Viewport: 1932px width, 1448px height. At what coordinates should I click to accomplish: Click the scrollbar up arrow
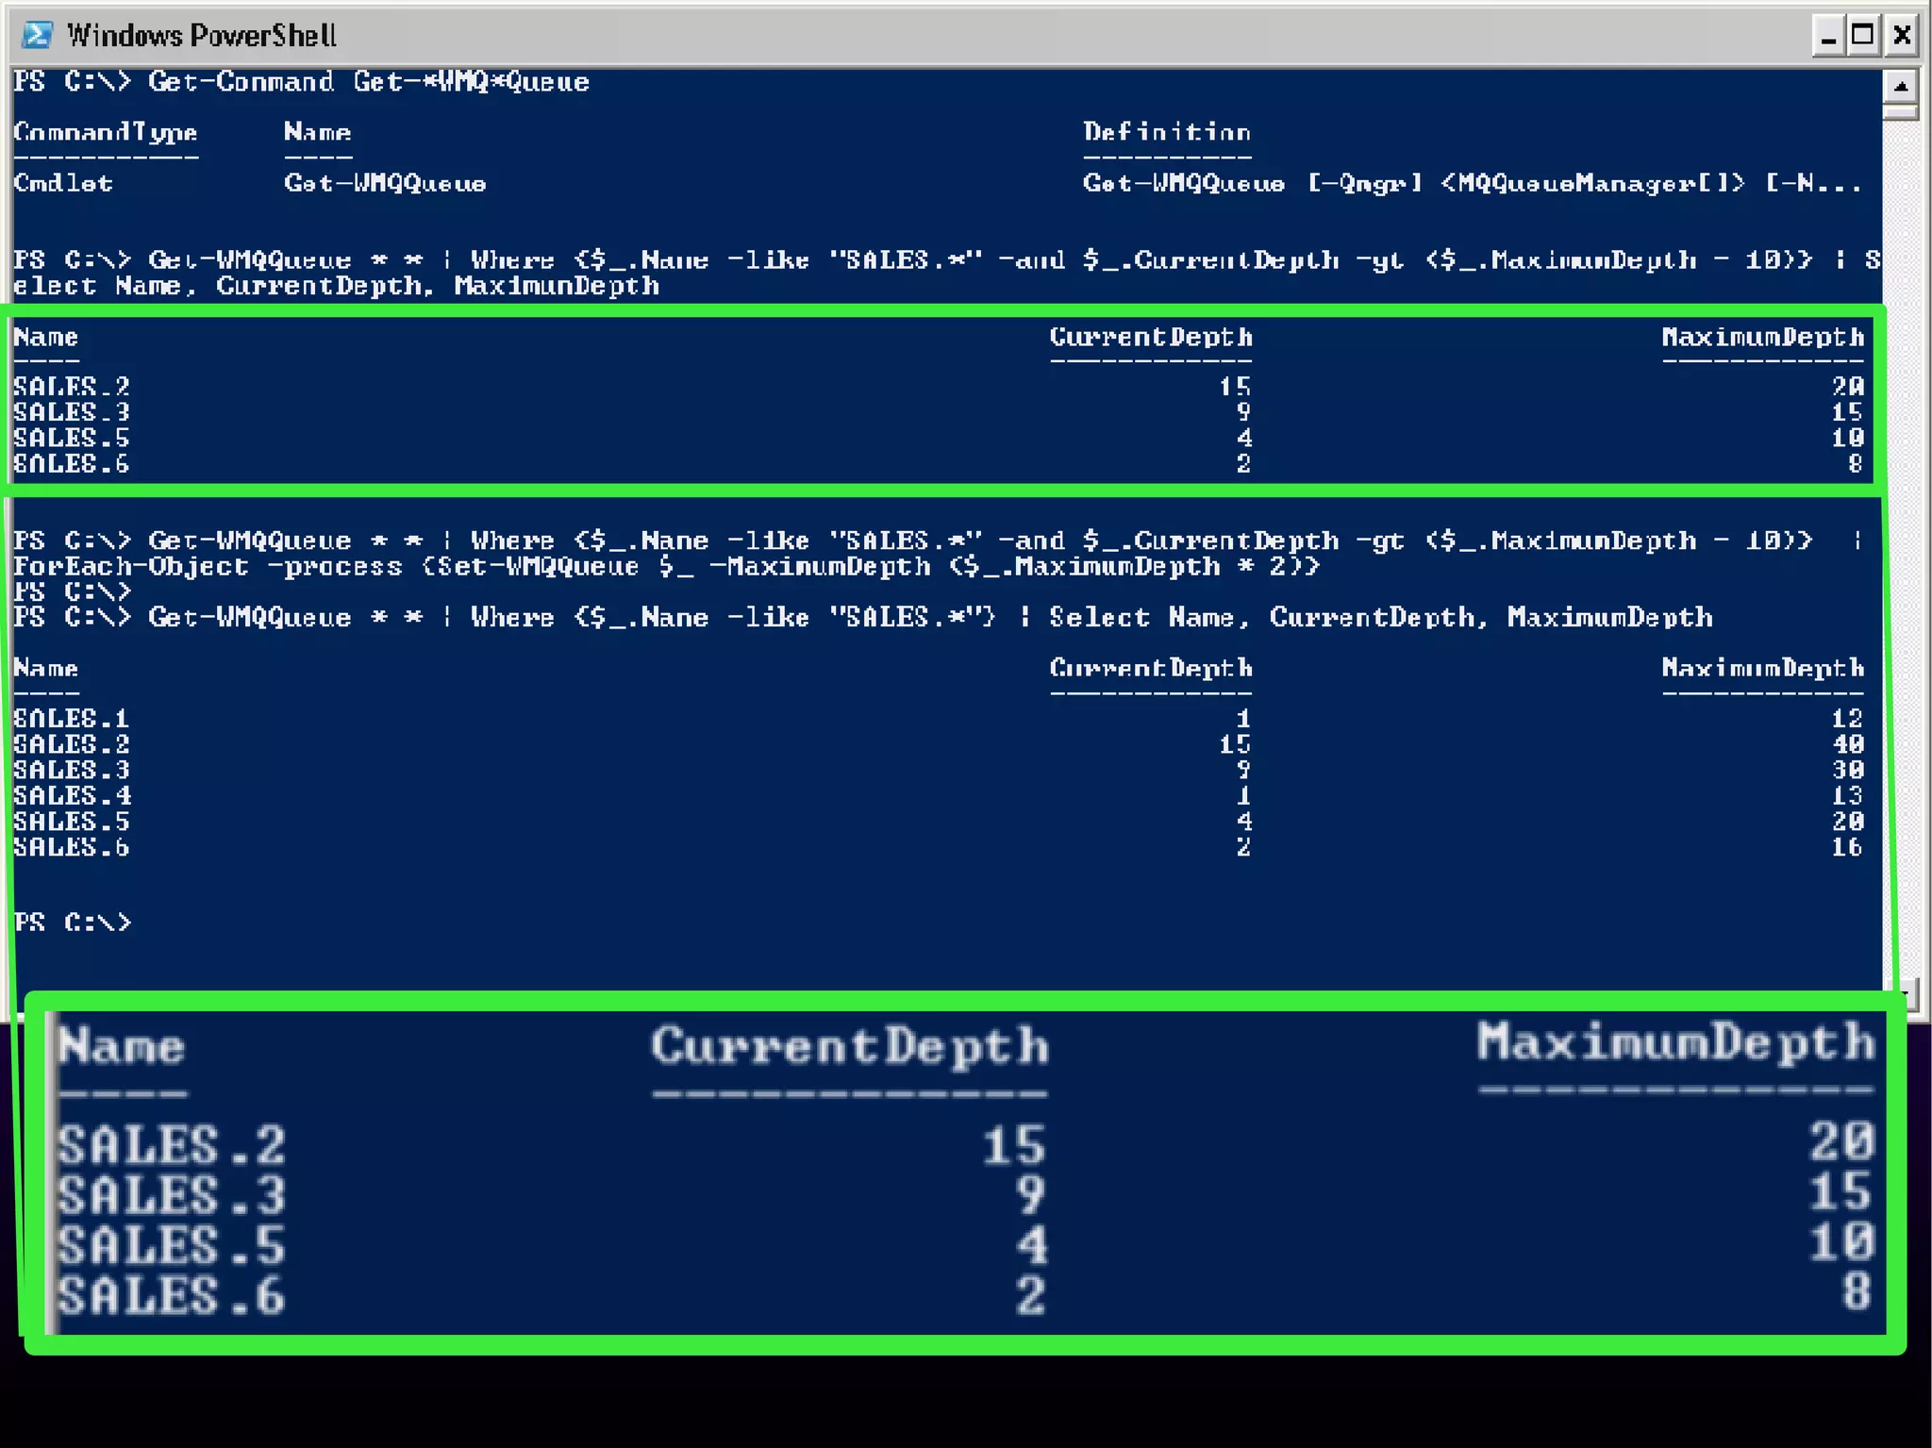[1900, 87]
